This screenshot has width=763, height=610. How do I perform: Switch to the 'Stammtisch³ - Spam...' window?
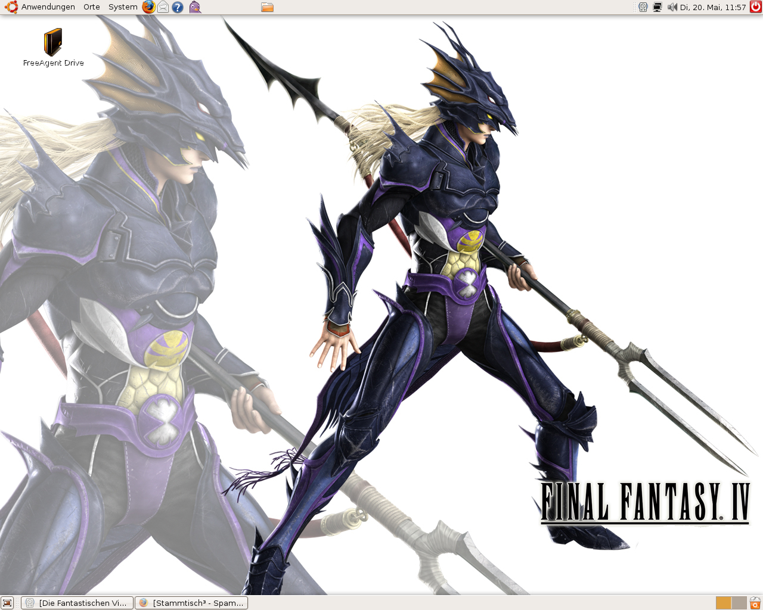click(191, 603)
